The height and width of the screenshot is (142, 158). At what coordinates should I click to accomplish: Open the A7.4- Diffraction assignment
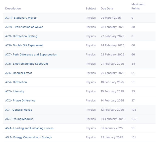point(16,82)
